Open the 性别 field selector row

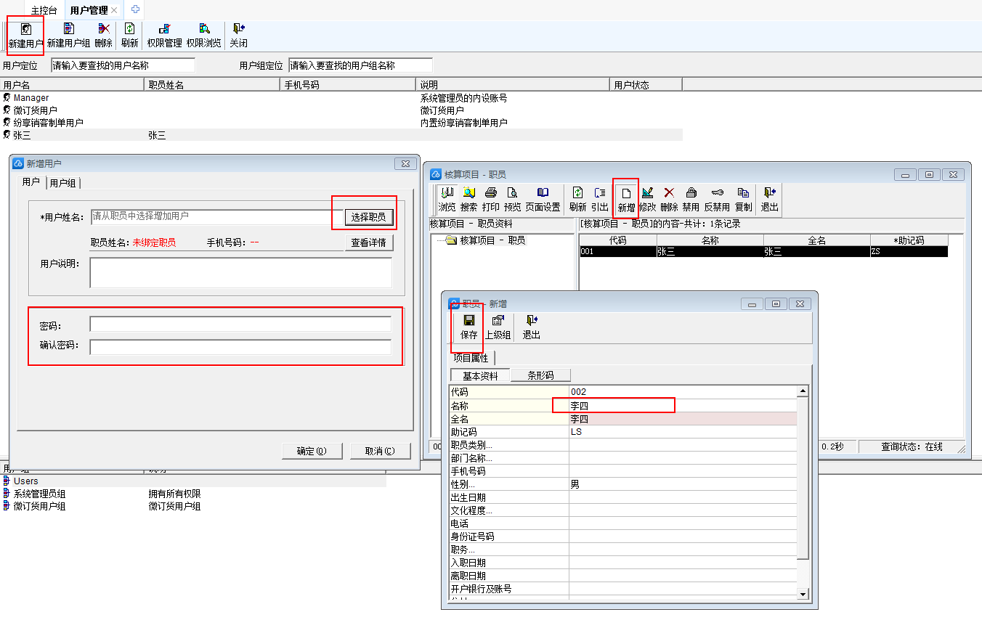[508, 484]
